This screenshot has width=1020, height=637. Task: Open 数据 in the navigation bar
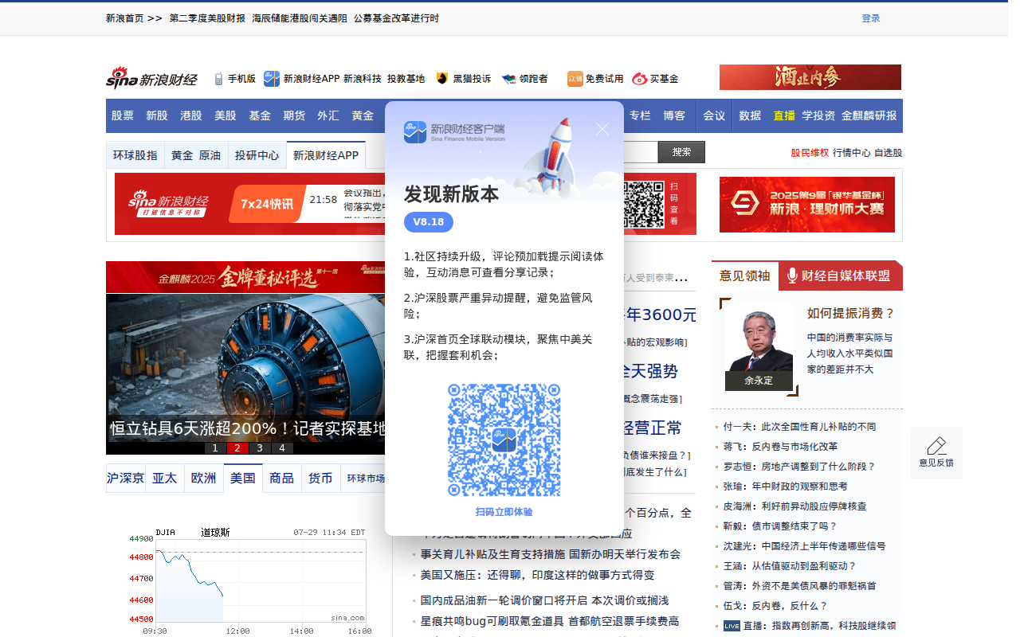750,115
